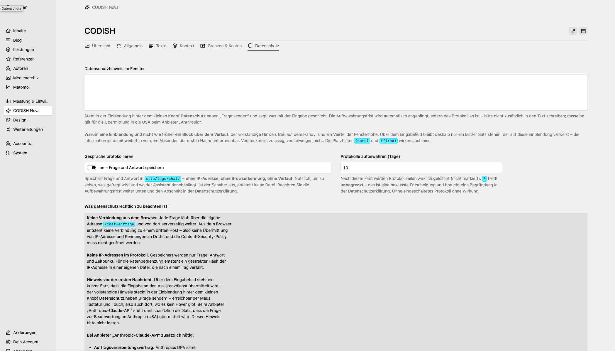Open System settings entry
This screenshot has width=615, height=351.
[28, 153]
